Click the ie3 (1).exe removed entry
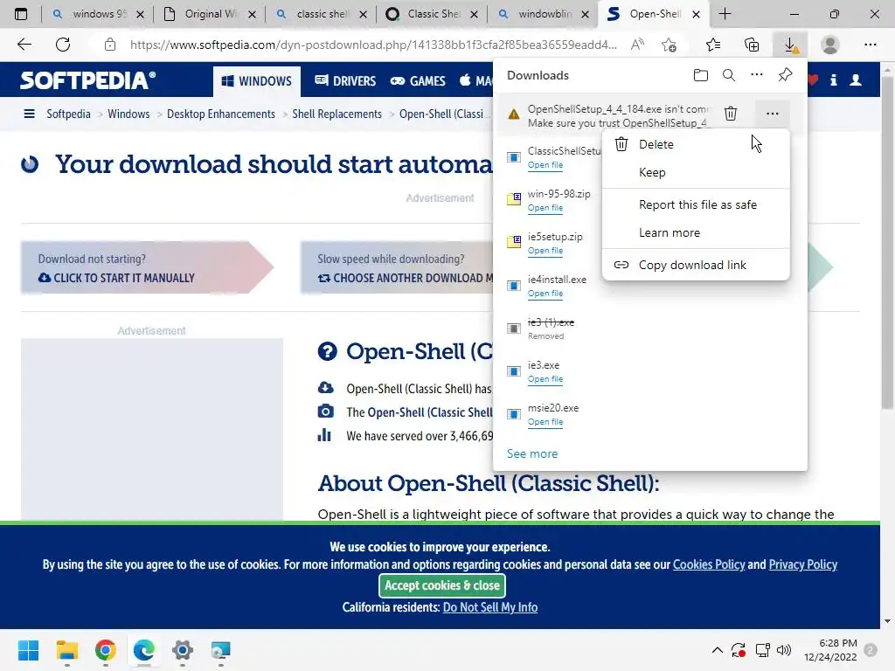This screenshot has height=671, width=895. pyautogui.click(x=650, y=329)
